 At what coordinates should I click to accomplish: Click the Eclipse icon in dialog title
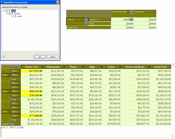click(x=2, y=2)
